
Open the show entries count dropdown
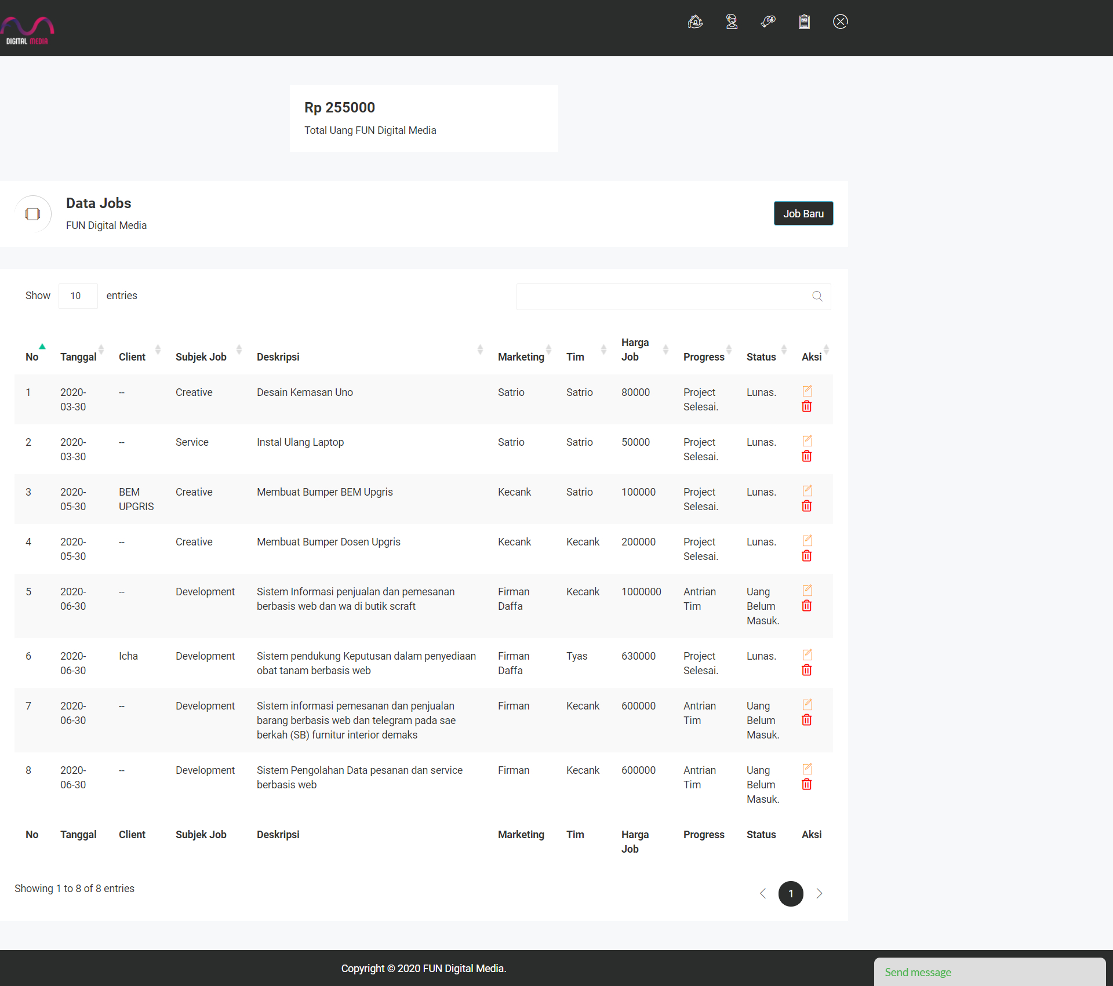click(78, 296)
